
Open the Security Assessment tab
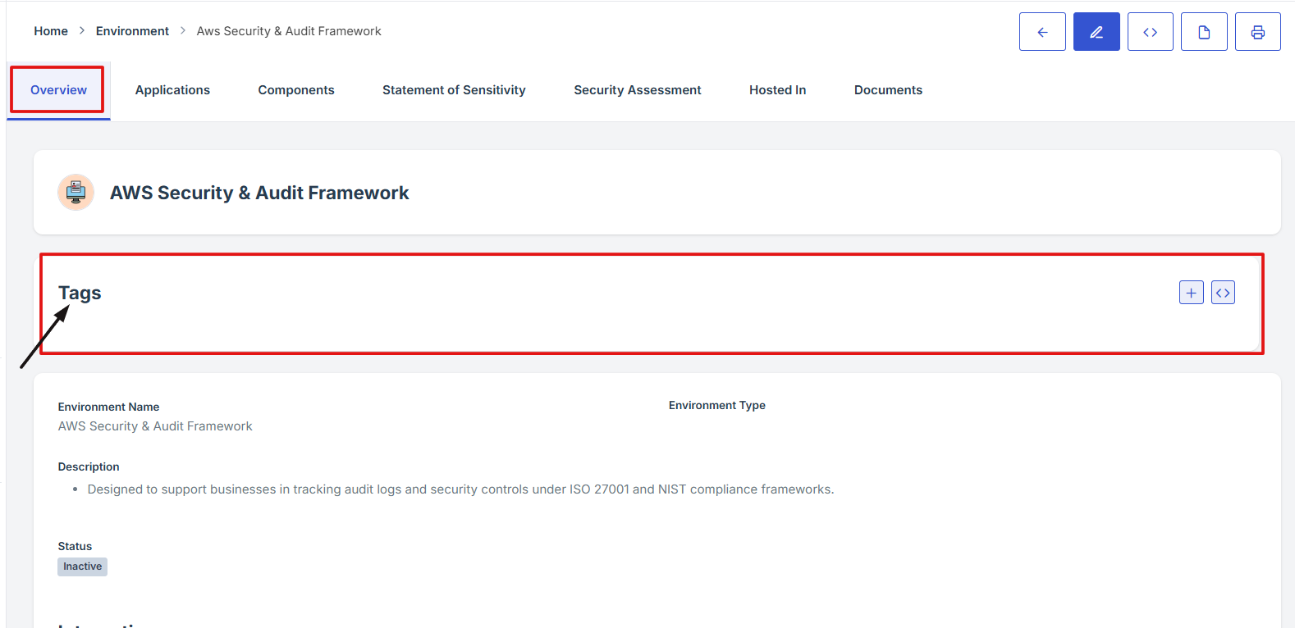tap(637, 90)
